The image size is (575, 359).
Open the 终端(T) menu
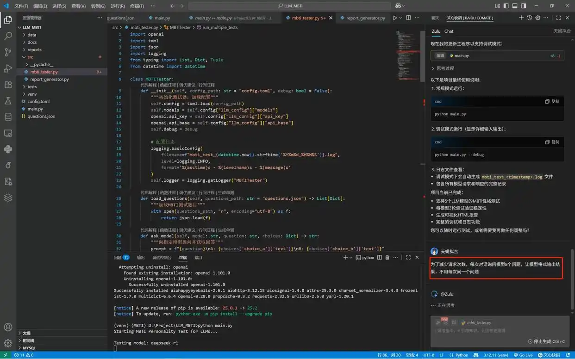(x=137, y=6)
